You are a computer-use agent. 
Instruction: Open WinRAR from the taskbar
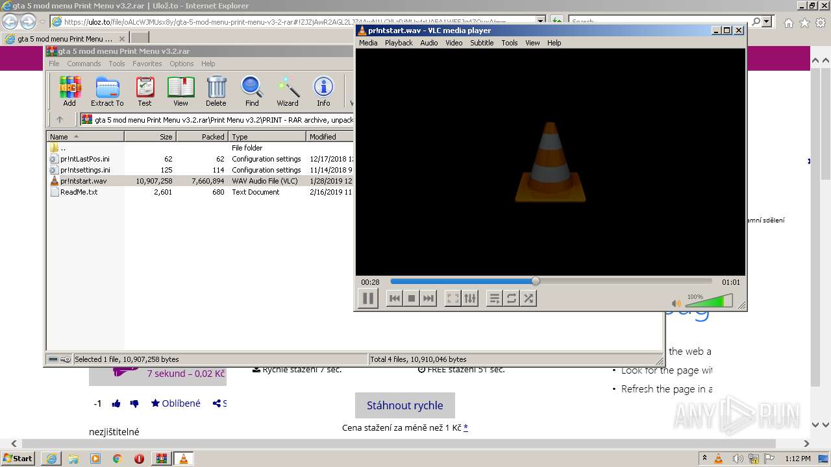(x=161, y=459)
